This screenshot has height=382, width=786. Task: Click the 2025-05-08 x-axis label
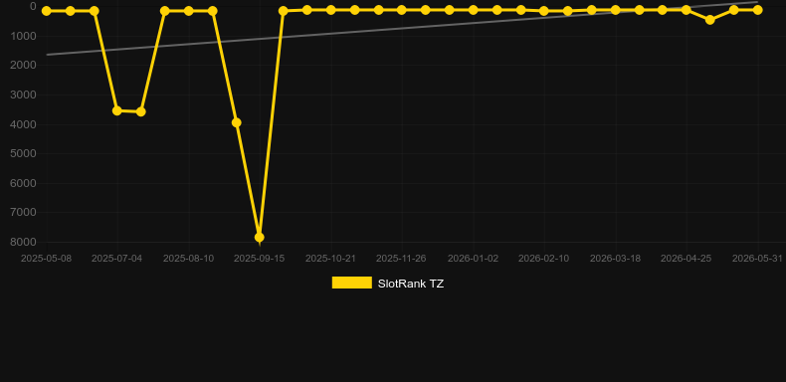(x=46, y=259)
